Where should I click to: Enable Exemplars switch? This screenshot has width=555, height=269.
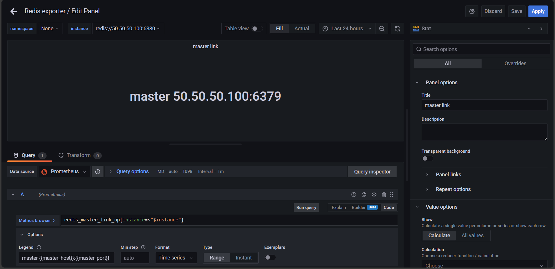[270, 257]
